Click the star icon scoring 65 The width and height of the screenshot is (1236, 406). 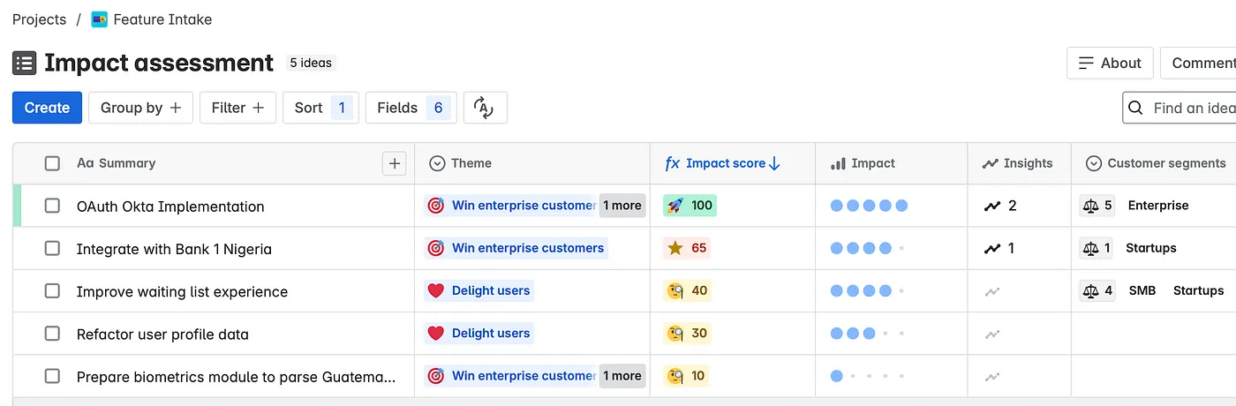point(675,248)
